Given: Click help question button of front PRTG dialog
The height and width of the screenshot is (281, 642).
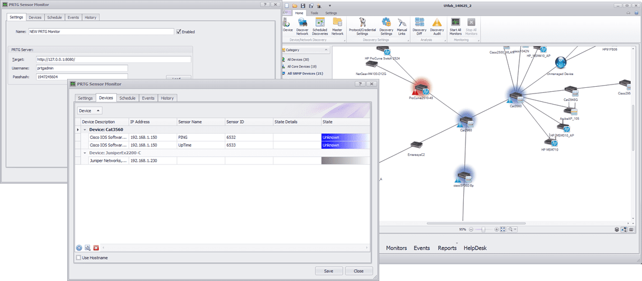Looking at the screenshot, I should tap(360, 84).
